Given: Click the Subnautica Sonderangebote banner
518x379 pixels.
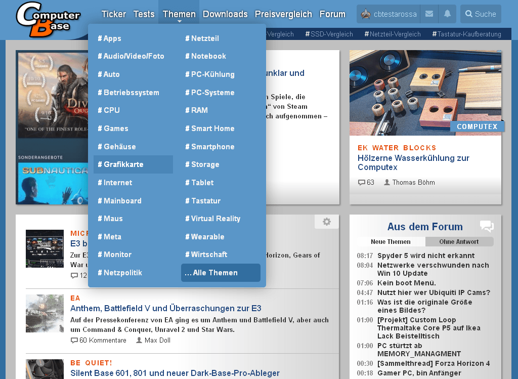Looking at the screenshot, I should (x=53, y=183).
